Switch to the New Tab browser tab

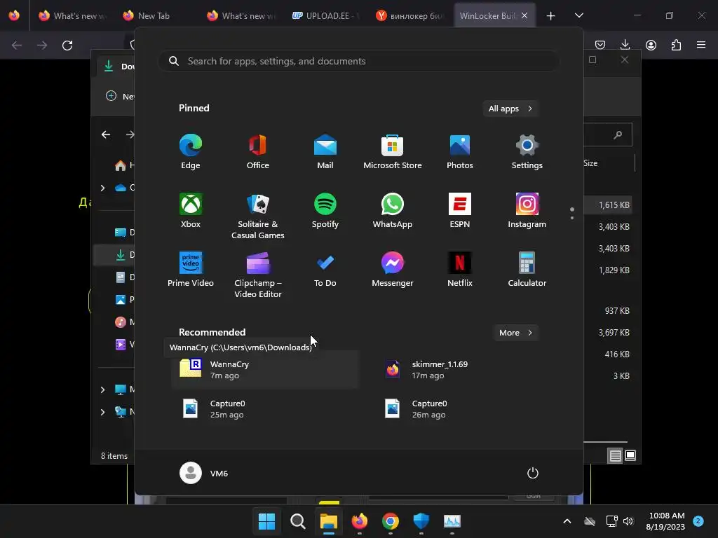pos(154,15)
